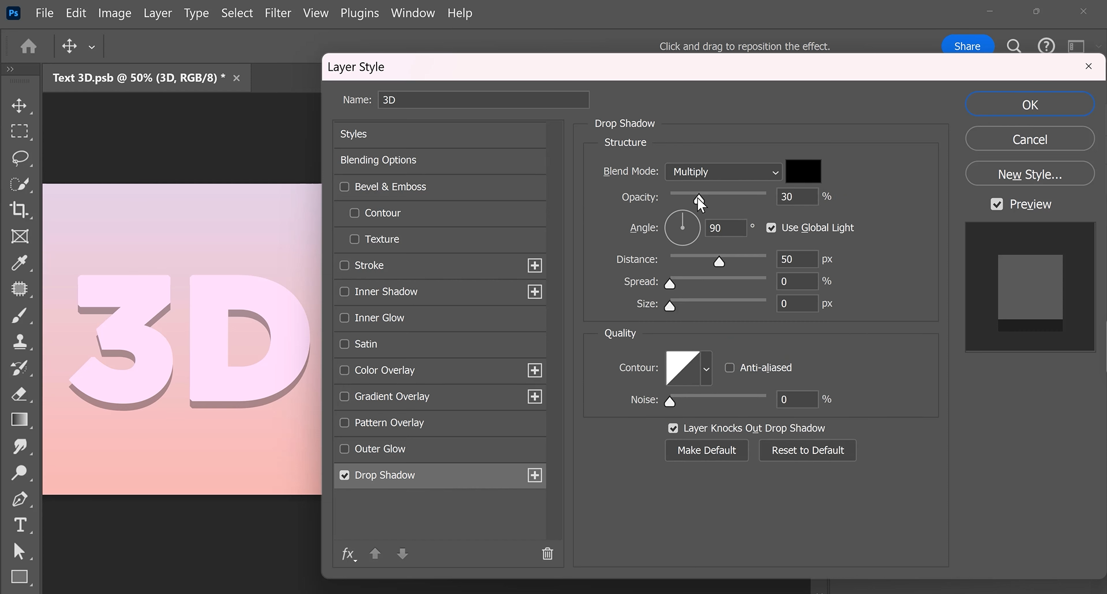Expand the workspace switcher dropdown
The width and height of the screenshot is (1107, 594).
click(1098, 46)
